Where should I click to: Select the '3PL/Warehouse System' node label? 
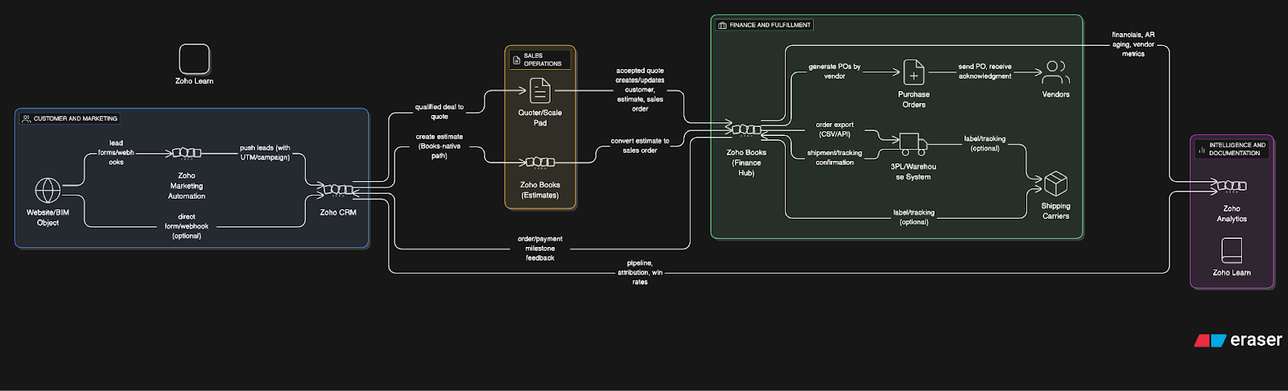click(x=914, y=171)
